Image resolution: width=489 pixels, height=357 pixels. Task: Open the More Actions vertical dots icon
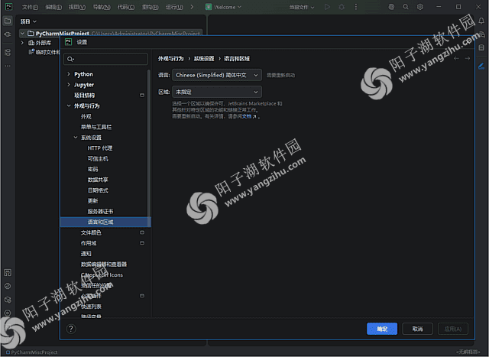(x=356, y=7)
